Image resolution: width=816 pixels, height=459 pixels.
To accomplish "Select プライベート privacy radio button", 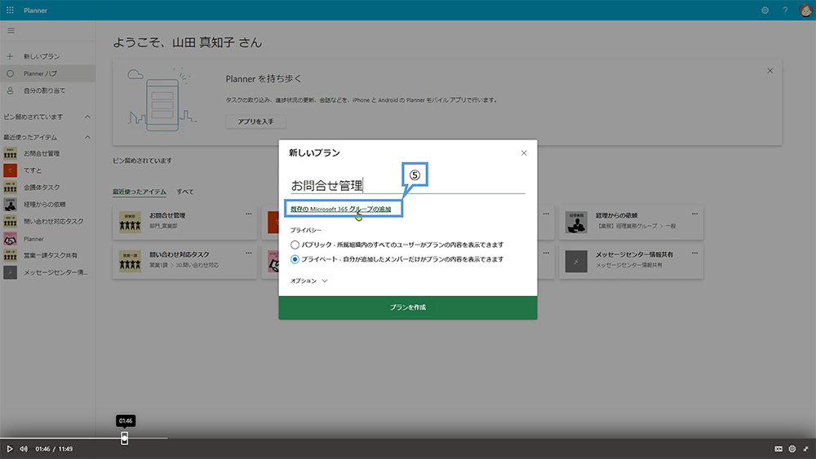I will coord(295,259).
